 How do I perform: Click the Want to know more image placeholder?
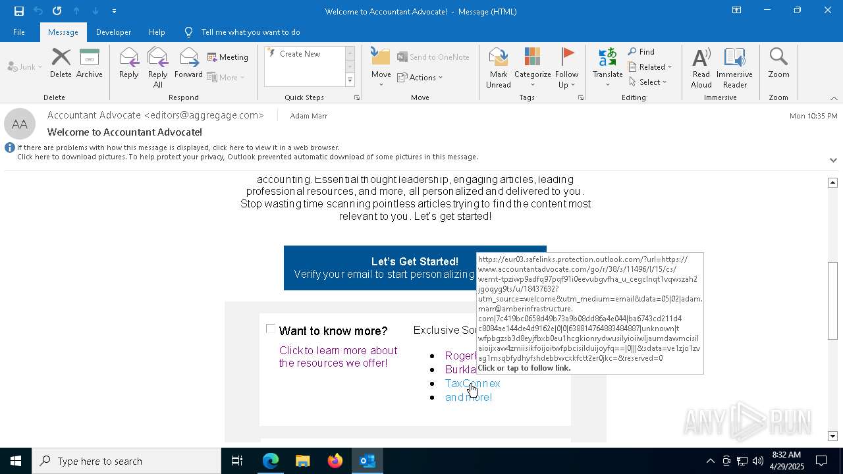pyautogui.click(x=271, y=329)
